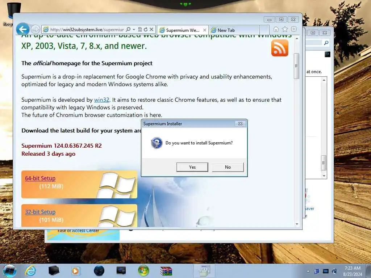Open the Tools gear menu

click(294, 29)
